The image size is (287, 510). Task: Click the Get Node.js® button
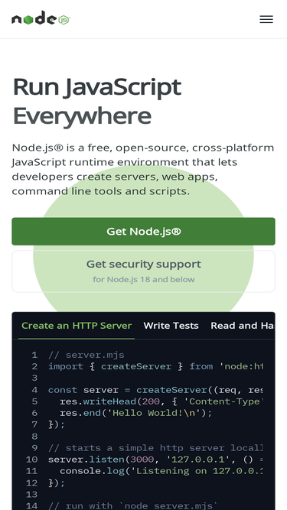point(144,231)
